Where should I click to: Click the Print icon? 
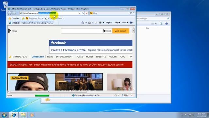pyautogui.click(x=100, y=23)
